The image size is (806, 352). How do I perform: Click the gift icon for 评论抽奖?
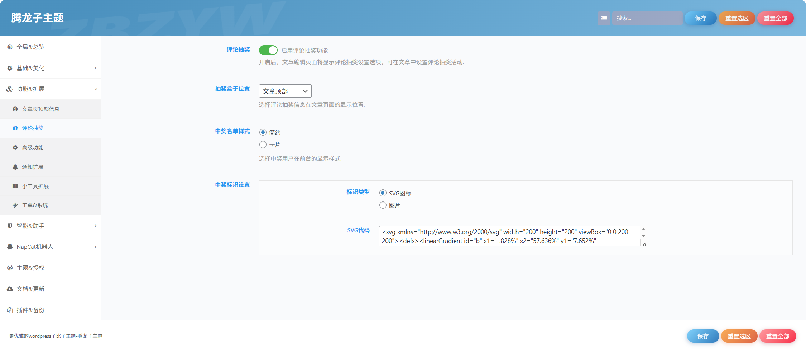[x=15, y=128]
